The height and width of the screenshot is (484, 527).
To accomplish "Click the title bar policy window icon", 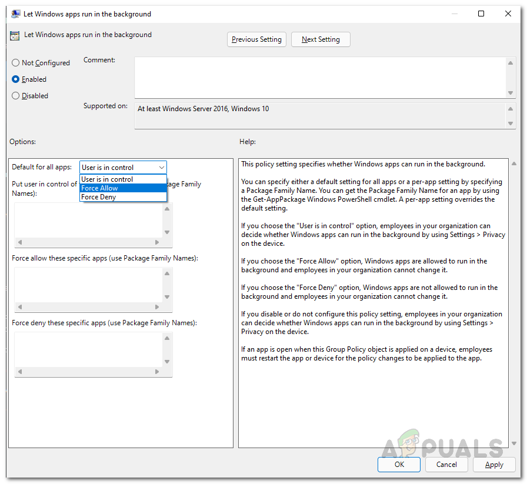I will (15, 14).
